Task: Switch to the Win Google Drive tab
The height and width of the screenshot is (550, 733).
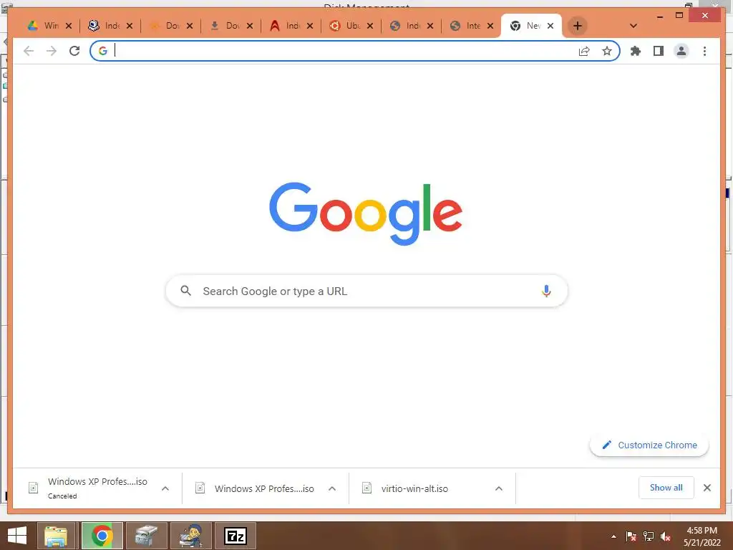Action: coord(43,26)
